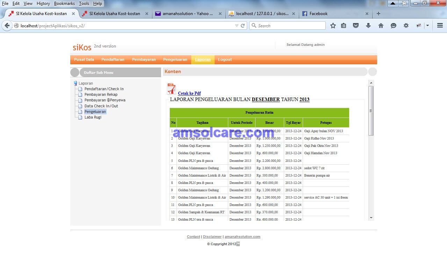The width and height of the screenshot is (447, 264).
Task: Open the Pendaftaran navigation item
Action: [x=113, y=60]
